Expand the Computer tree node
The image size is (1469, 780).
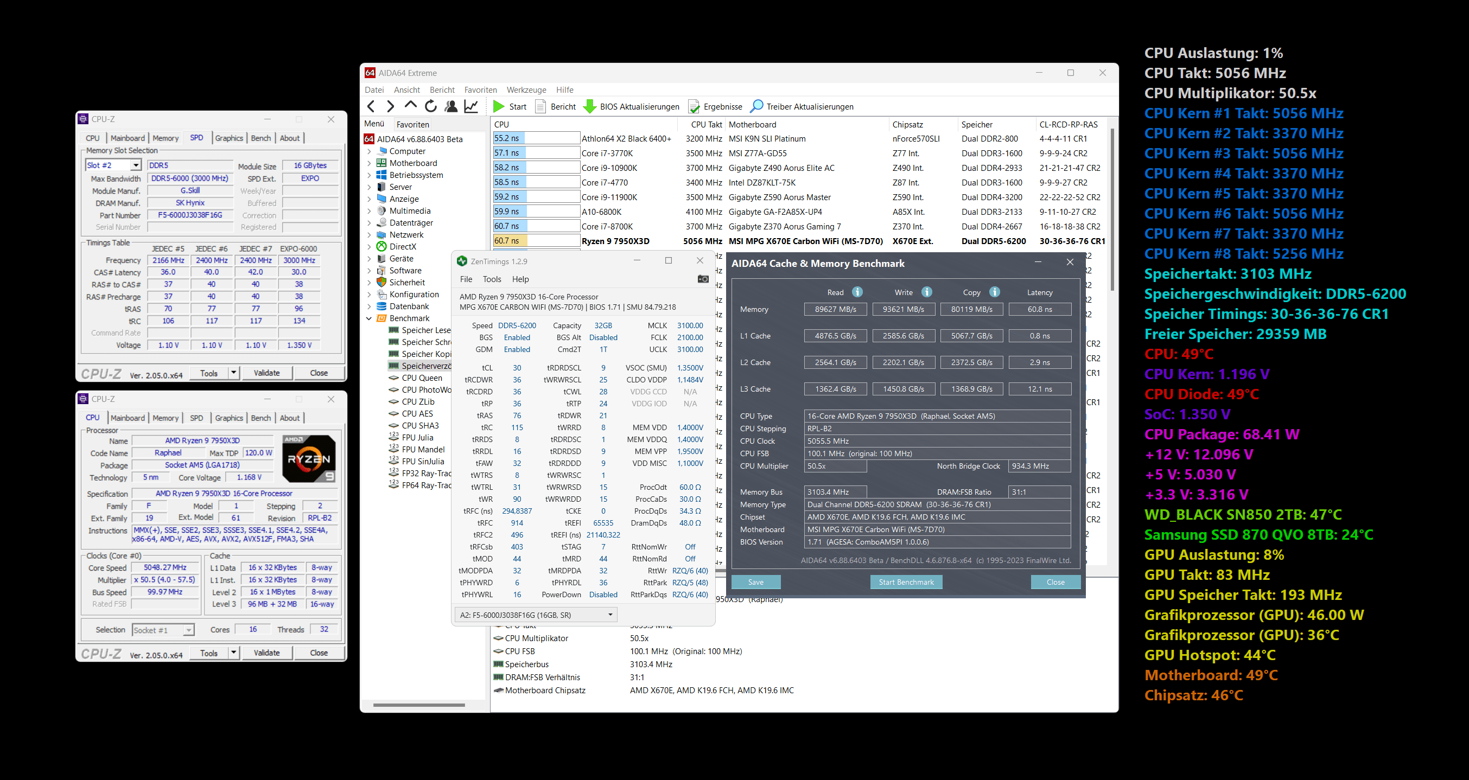tap(369, 151)
